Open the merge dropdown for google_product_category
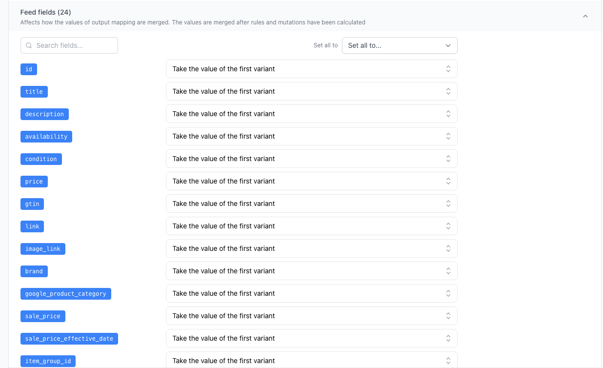Image resolution: width=603 pixels, height=368 pixels. point(311,293)
